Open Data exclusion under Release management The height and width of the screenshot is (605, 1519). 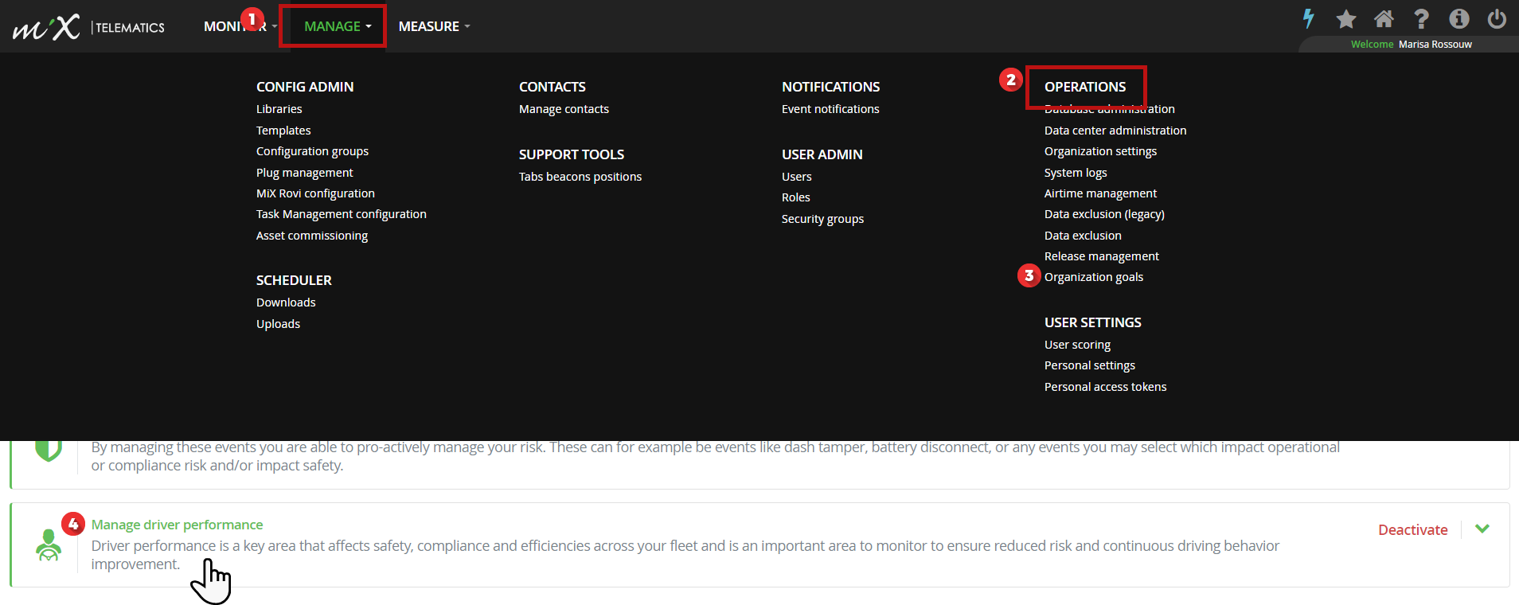(1083, 236)
